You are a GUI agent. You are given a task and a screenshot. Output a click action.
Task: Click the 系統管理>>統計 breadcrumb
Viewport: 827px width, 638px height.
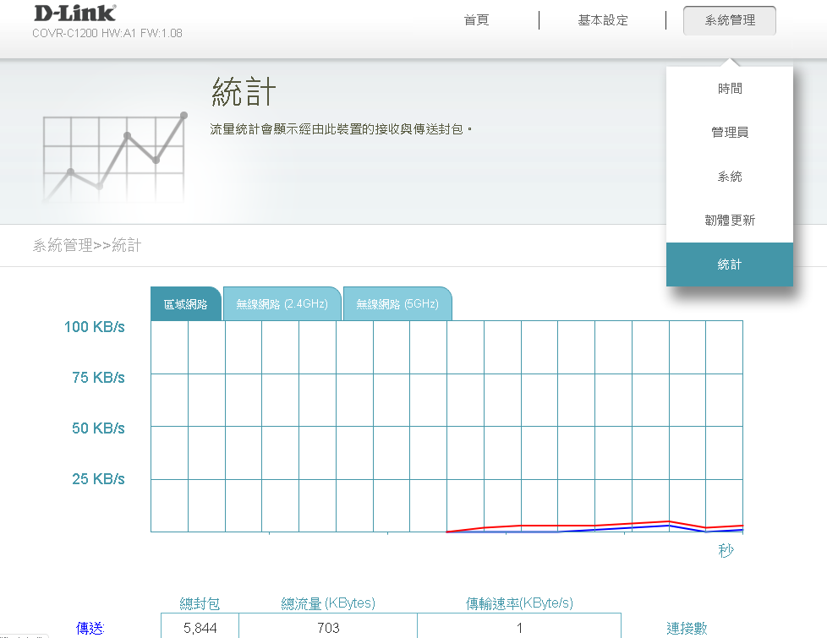point(87,246)
